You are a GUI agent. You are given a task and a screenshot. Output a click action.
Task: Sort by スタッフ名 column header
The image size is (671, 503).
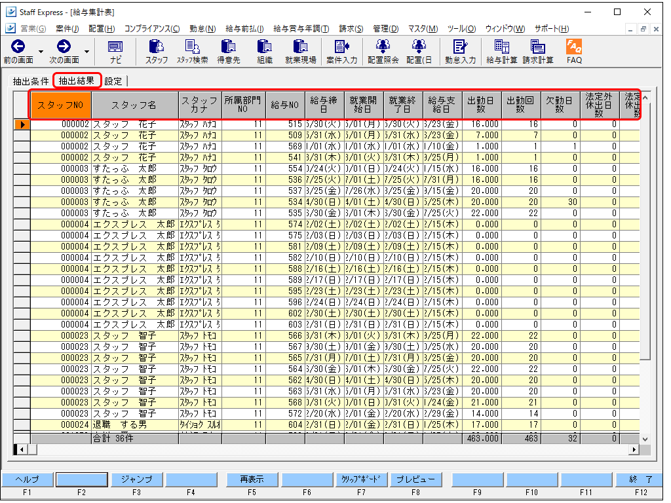(134, 105)
